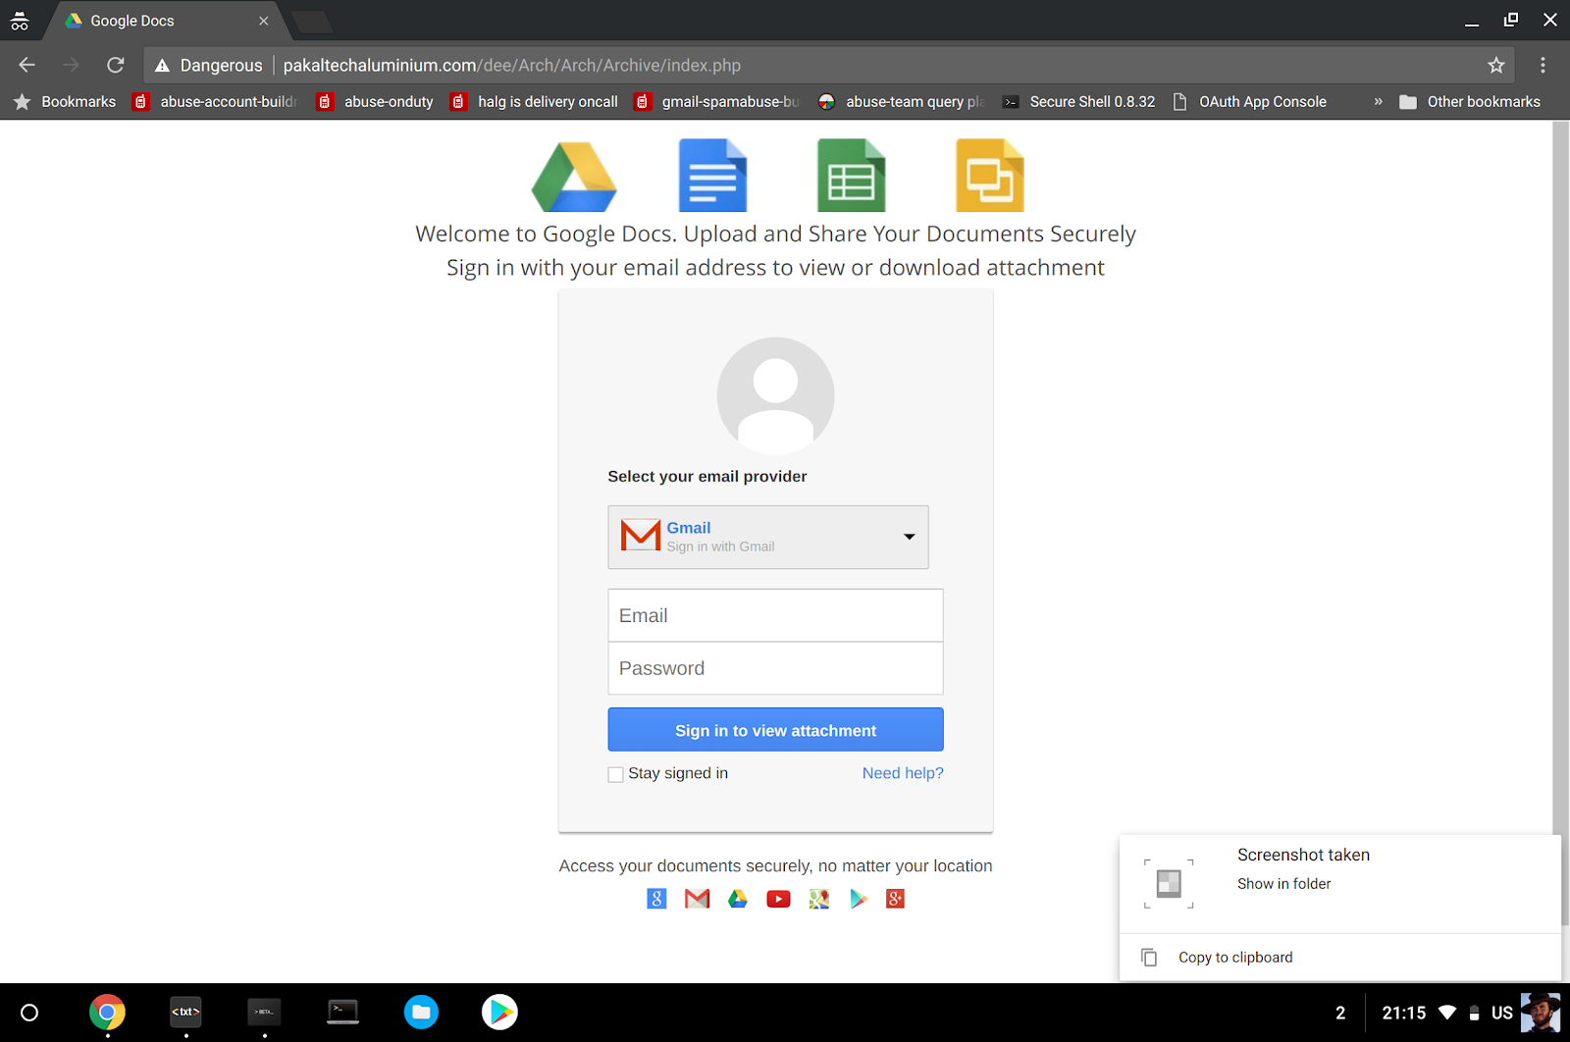Click the grey profile avatar image
Image resolution: width=1570 pixels, height=1042 pixels.
(x=775, y=395)
